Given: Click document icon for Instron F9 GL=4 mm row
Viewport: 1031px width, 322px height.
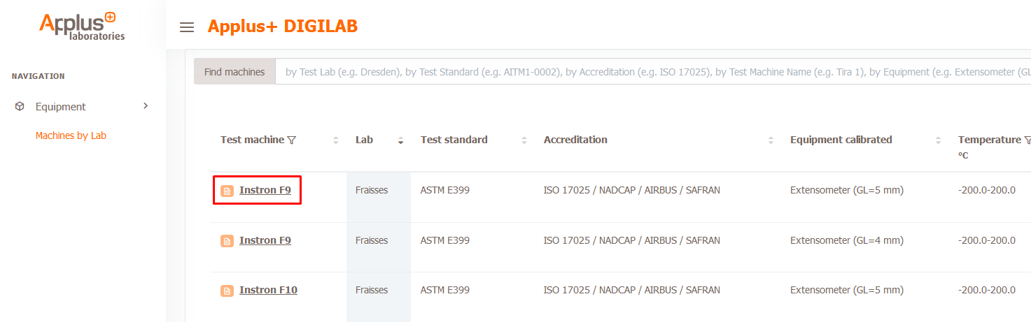Looking at the screenshot, I should pyautogui.click(x=227, y=241).
